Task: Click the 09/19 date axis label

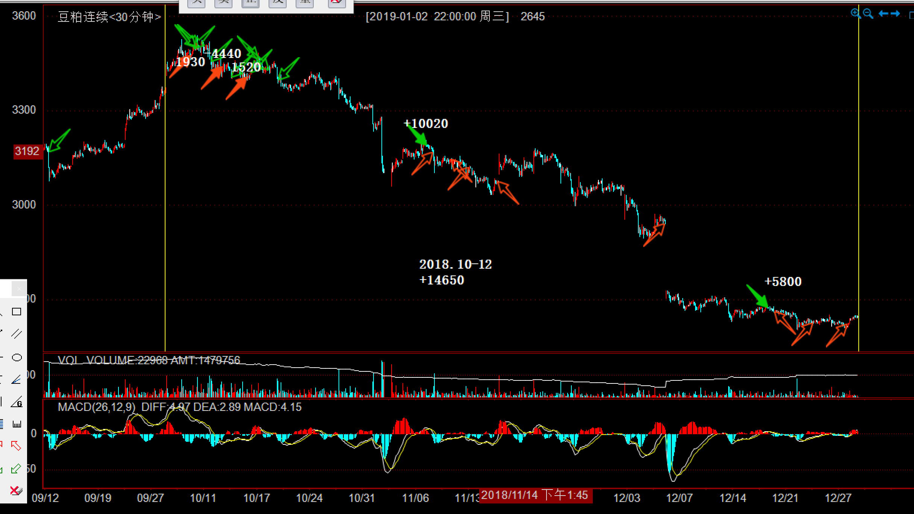Action: pyautogui.click(x=98, y=498)
